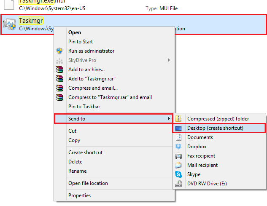Select Open file location
Screen dimensions: 267x206
click(114, 183)
